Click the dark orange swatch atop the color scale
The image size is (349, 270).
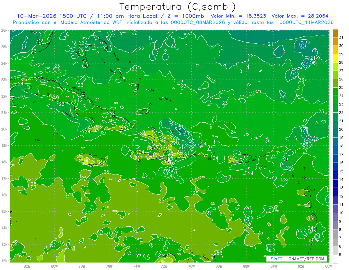coord(335,33)
